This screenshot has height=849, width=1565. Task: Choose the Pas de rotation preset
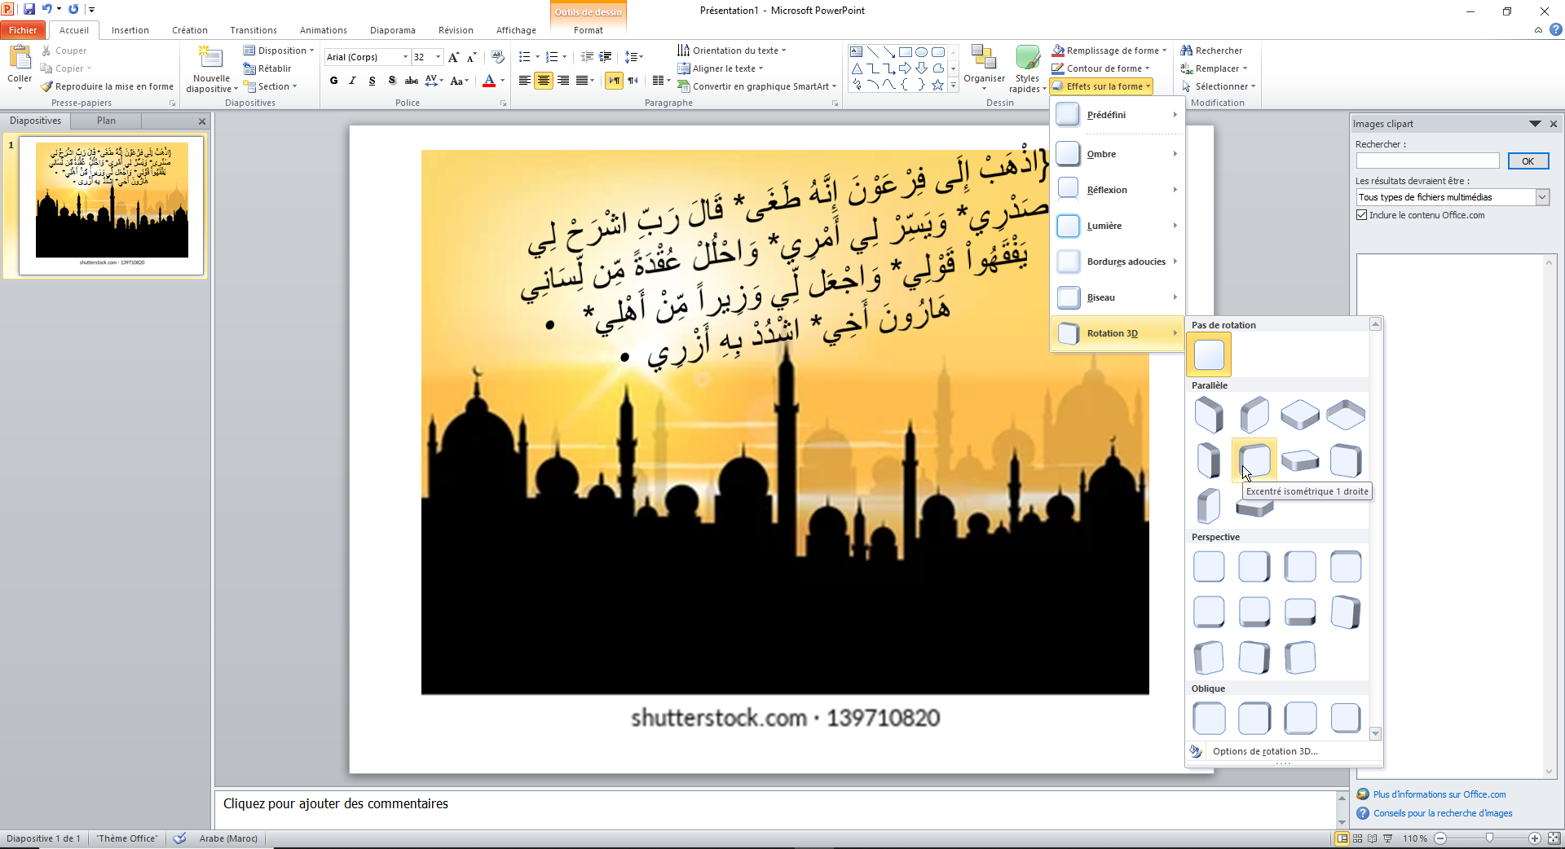point(1209,354)
